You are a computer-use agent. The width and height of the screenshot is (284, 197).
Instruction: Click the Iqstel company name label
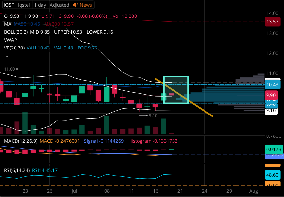(24, 5)
